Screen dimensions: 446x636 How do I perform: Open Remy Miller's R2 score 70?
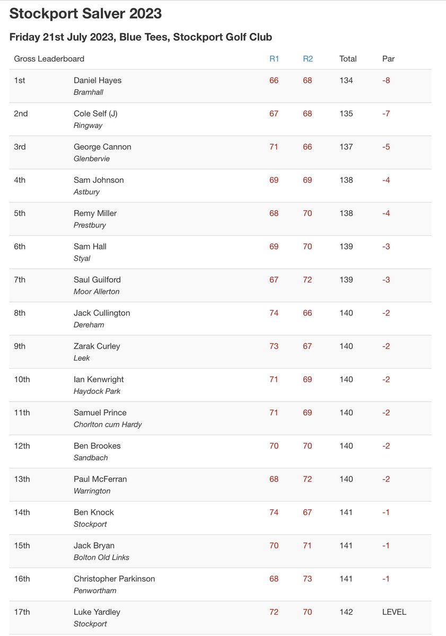coord(308,214)
